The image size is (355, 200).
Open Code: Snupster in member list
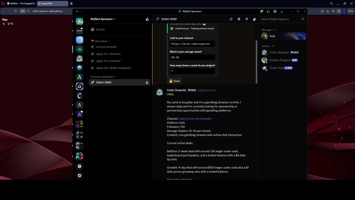[x=283, y=52]
